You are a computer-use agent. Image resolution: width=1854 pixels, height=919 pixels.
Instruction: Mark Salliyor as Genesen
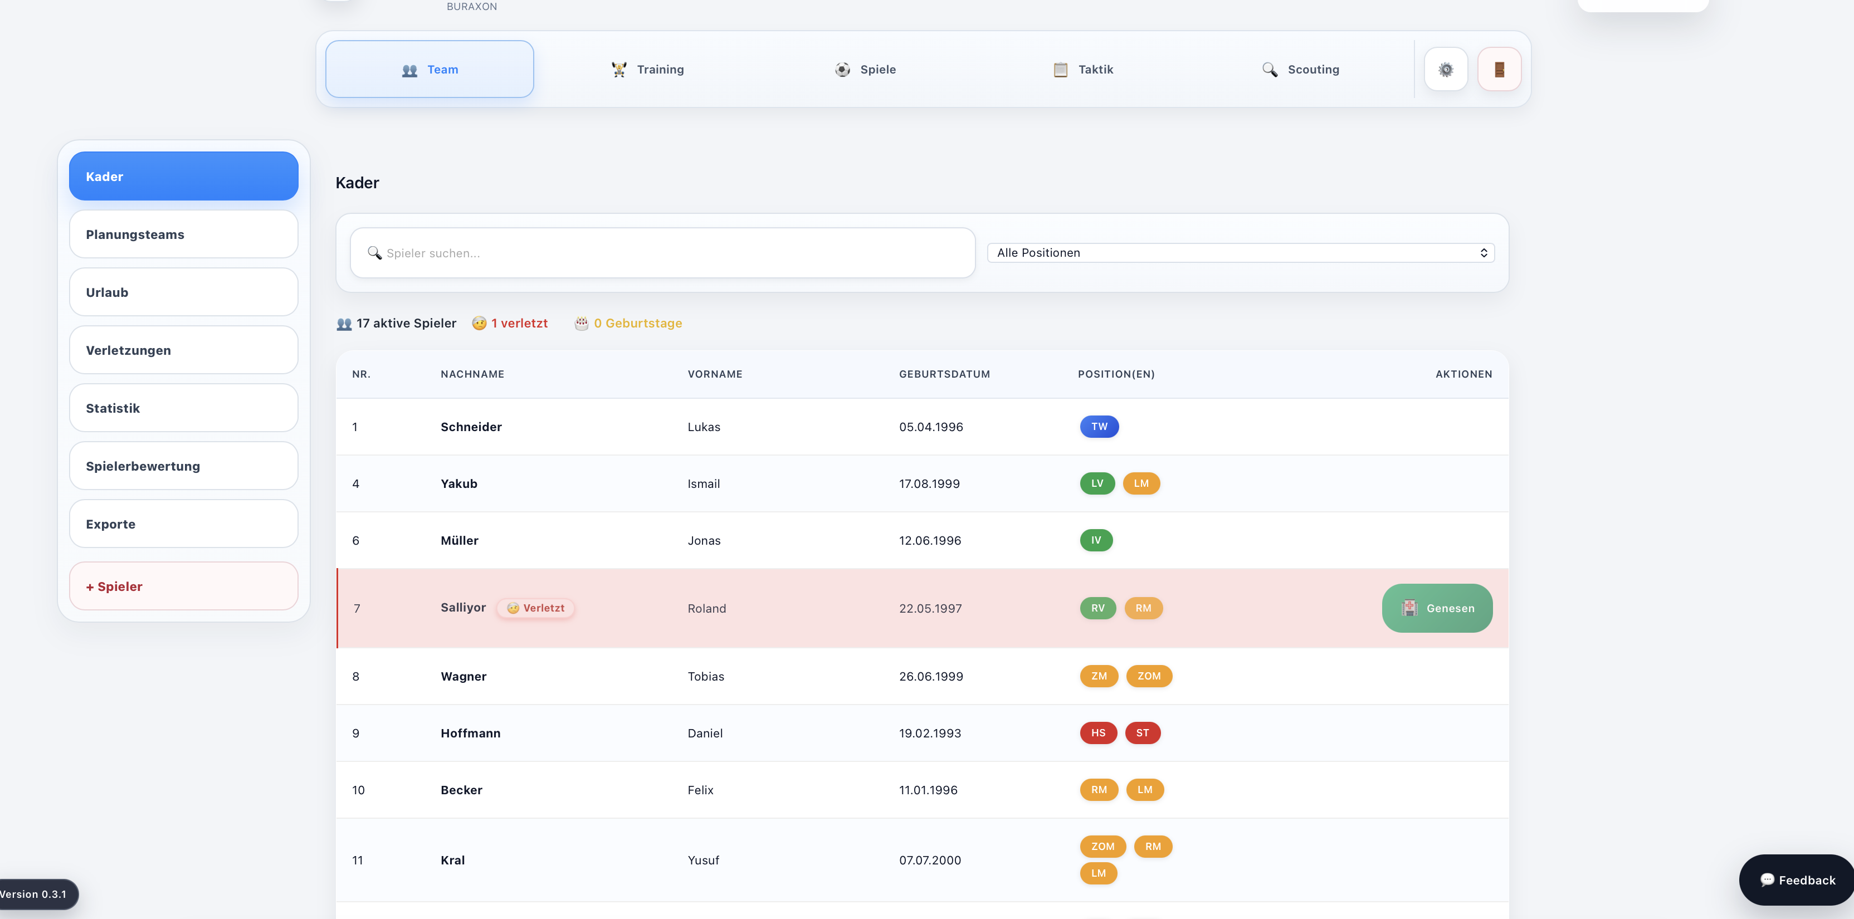click(x=1437, y=608)
